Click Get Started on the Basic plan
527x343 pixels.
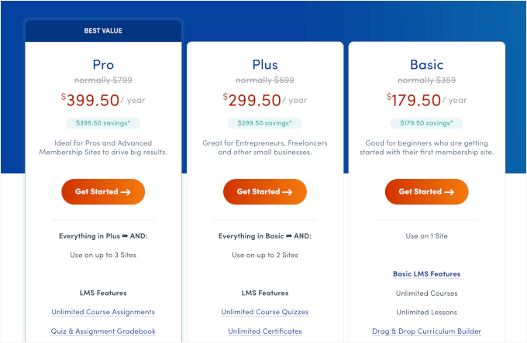tap(426, 191)
